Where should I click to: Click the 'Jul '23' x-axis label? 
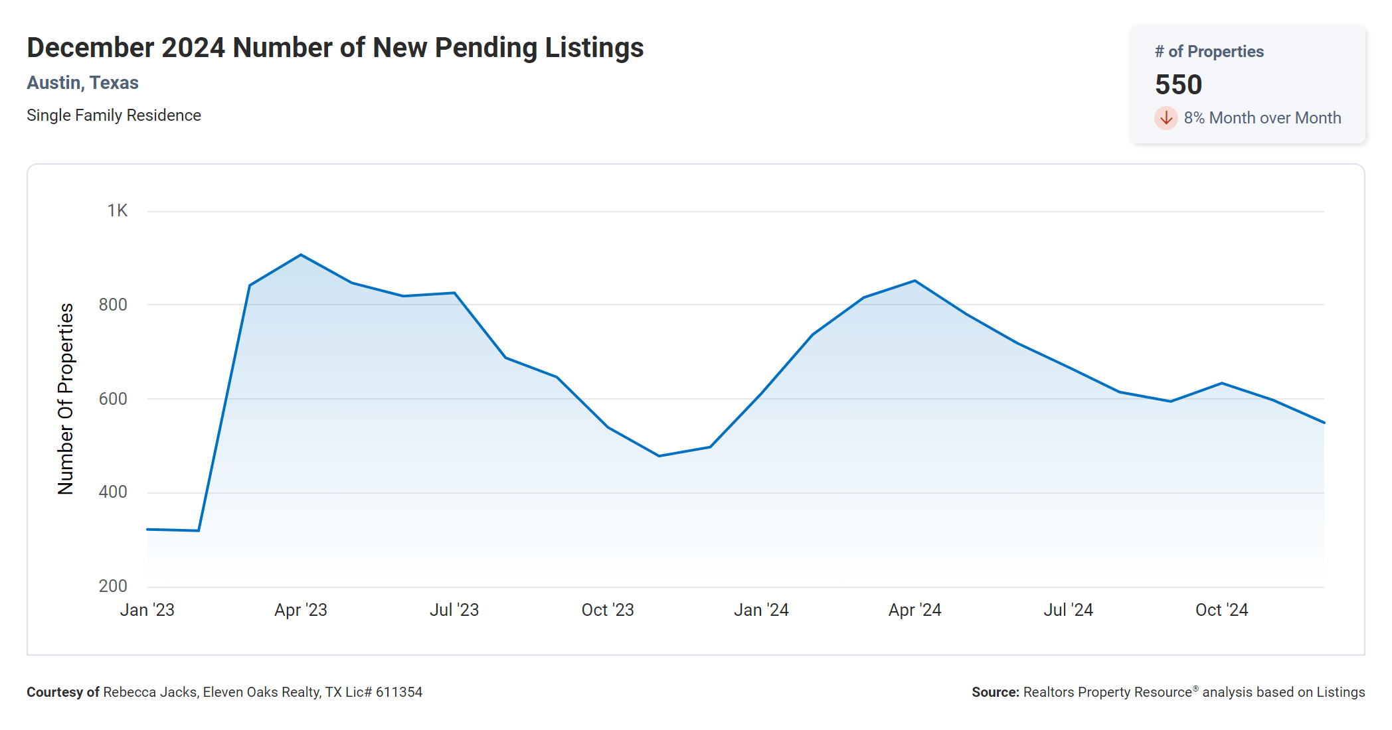pos(454,610)
